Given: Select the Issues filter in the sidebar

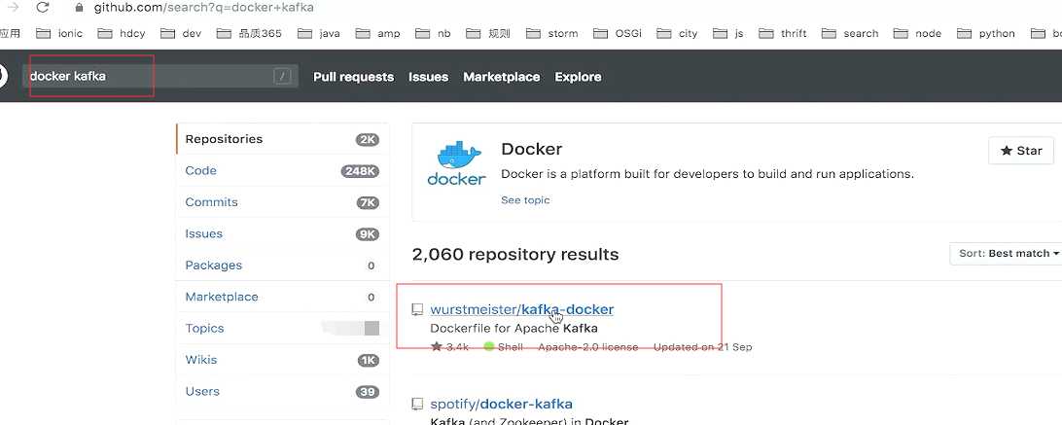Looking at the screenshot, I should coord(282,233).
